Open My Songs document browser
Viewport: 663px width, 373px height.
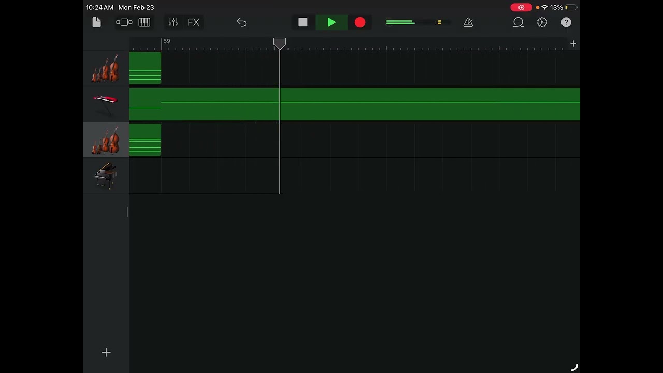point(96,22)
